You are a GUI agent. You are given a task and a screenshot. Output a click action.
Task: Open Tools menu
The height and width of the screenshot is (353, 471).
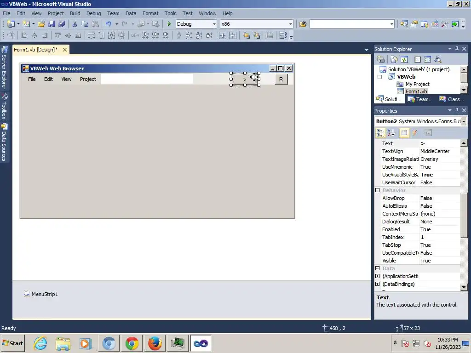point(170,13)
